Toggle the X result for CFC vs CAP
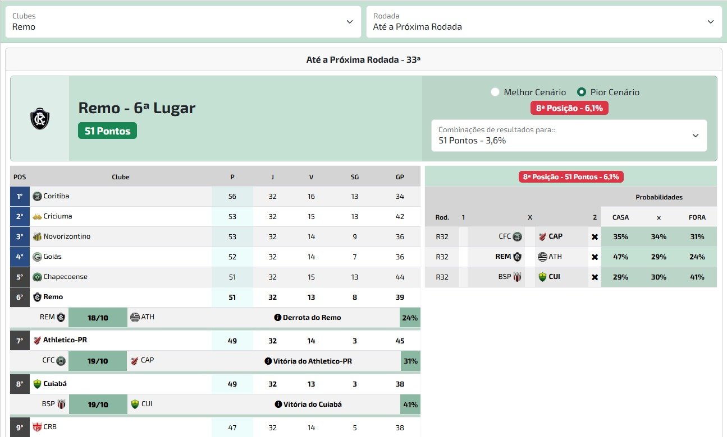Image resolution: width=727 pixels, height=437 pixels. click(x=595, y=237)
